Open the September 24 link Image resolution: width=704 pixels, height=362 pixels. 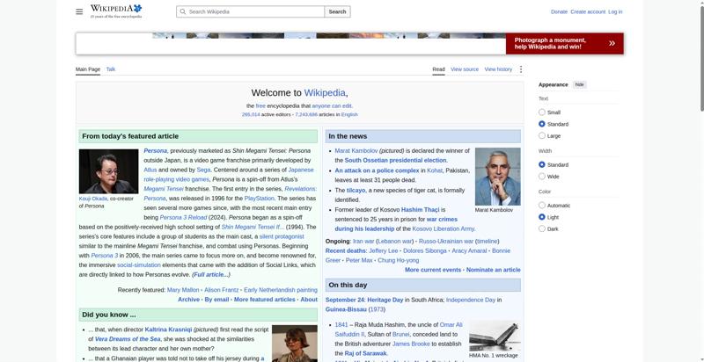tap(344, 300)
